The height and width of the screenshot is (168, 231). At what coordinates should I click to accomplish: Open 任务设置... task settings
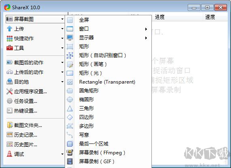pyautogui.click(x=35, y=101)
